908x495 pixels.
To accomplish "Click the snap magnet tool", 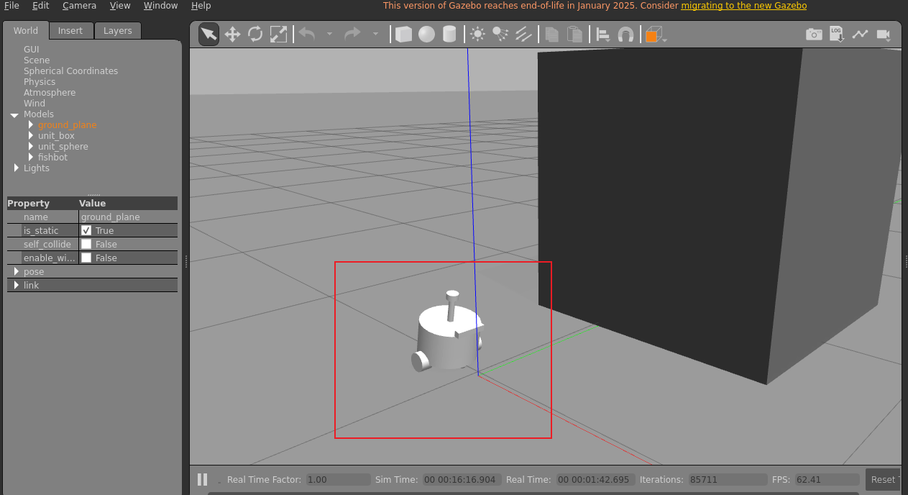I will 626,34.
